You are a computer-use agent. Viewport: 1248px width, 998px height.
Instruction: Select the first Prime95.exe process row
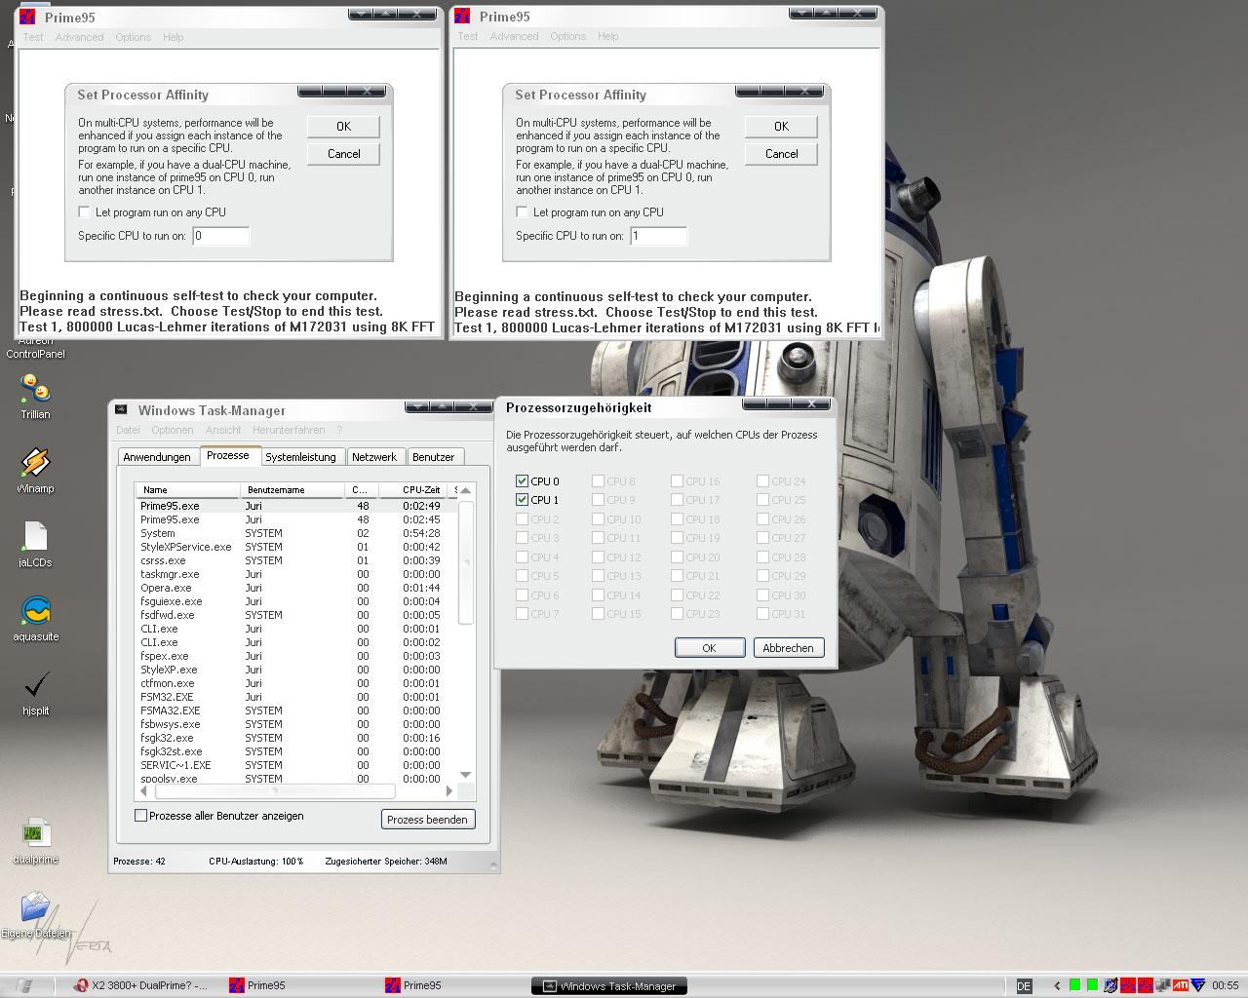click(x=294, y=506)
